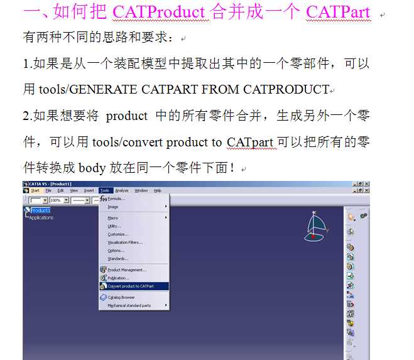414x360 pixels.
Task: Open the Help menu
Action: 157,190
